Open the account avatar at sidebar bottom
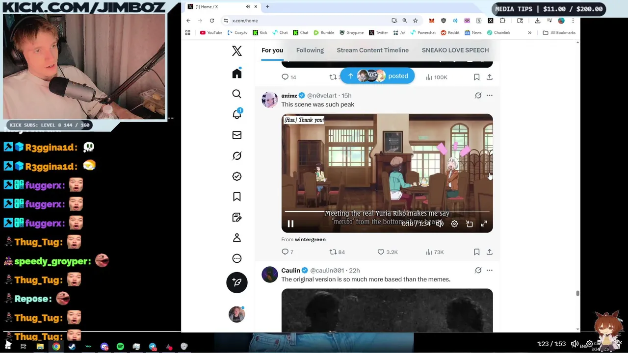 pos(236,314)
